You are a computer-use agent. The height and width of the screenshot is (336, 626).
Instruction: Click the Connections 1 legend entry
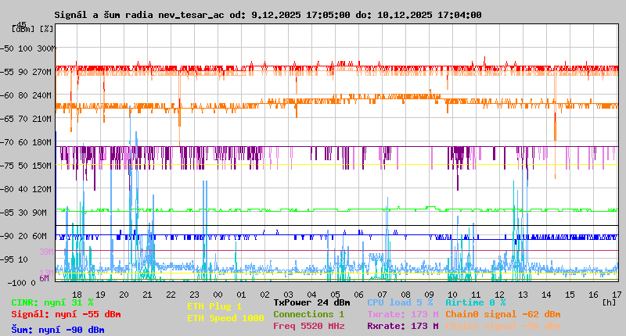308,314
